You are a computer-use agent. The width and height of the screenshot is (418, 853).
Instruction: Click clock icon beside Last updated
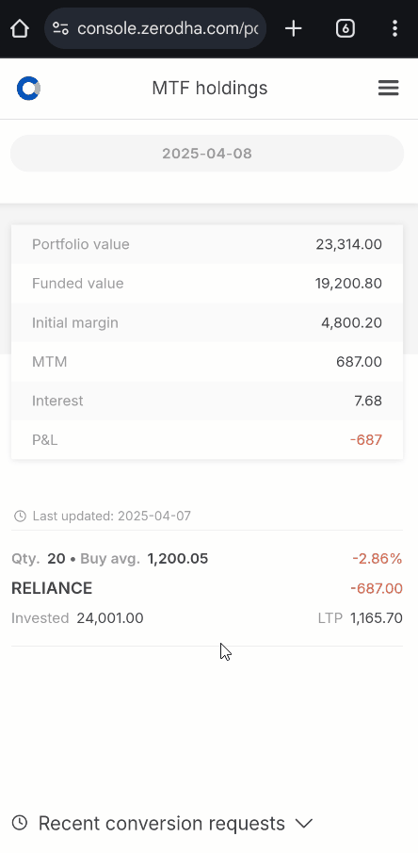click(20, 516)
